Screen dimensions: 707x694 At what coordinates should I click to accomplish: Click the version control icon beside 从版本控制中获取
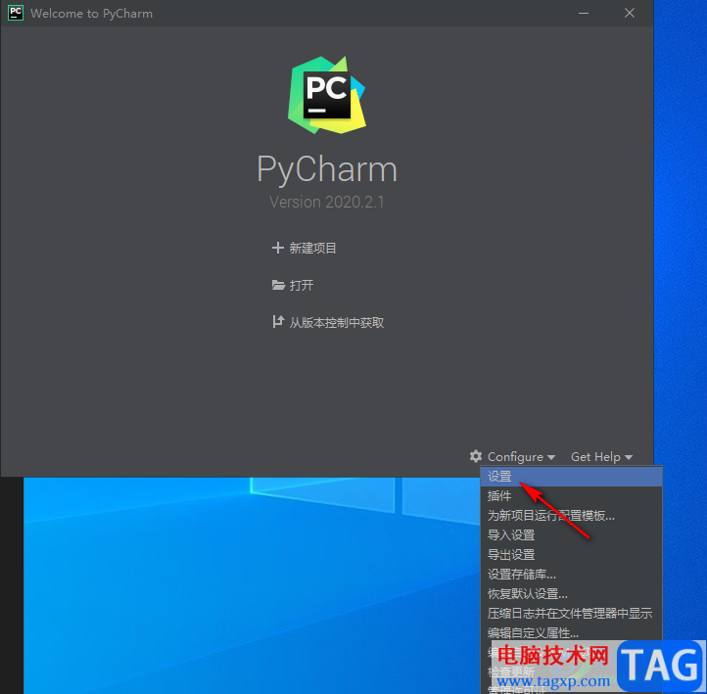(x=278, y=322)
